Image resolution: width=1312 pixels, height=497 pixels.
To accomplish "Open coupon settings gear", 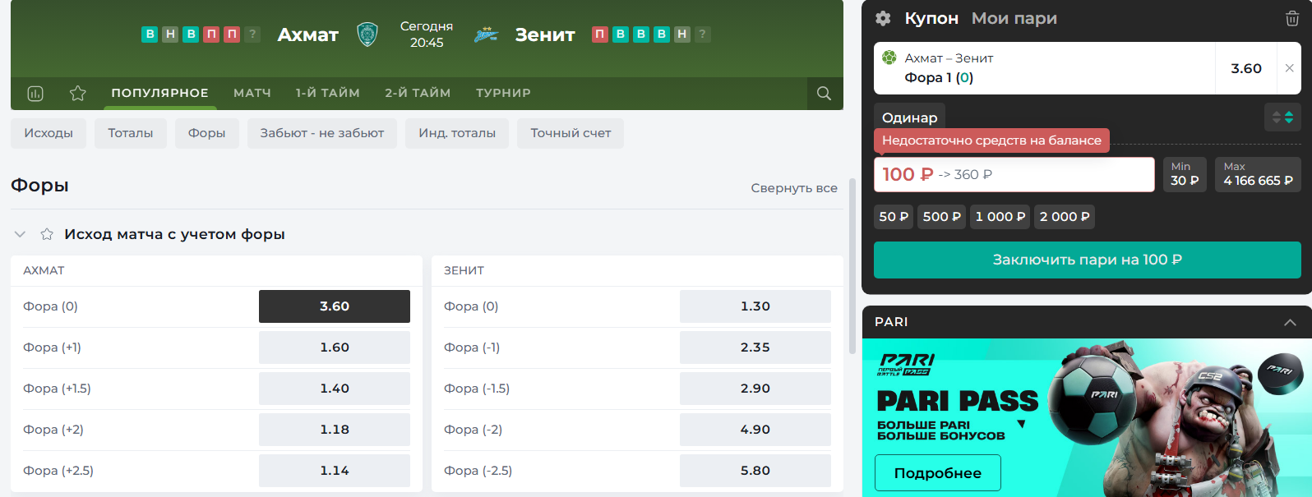I will tap(883, 18).
